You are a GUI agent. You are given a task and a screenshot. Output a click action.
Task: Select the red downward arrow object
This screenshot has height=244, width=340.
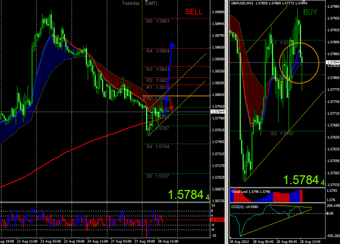[170, 104]
